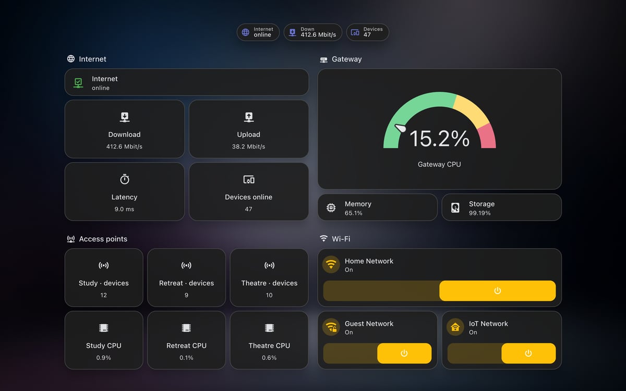Click the Latency stopwatch icon

(x=125, y=179)
